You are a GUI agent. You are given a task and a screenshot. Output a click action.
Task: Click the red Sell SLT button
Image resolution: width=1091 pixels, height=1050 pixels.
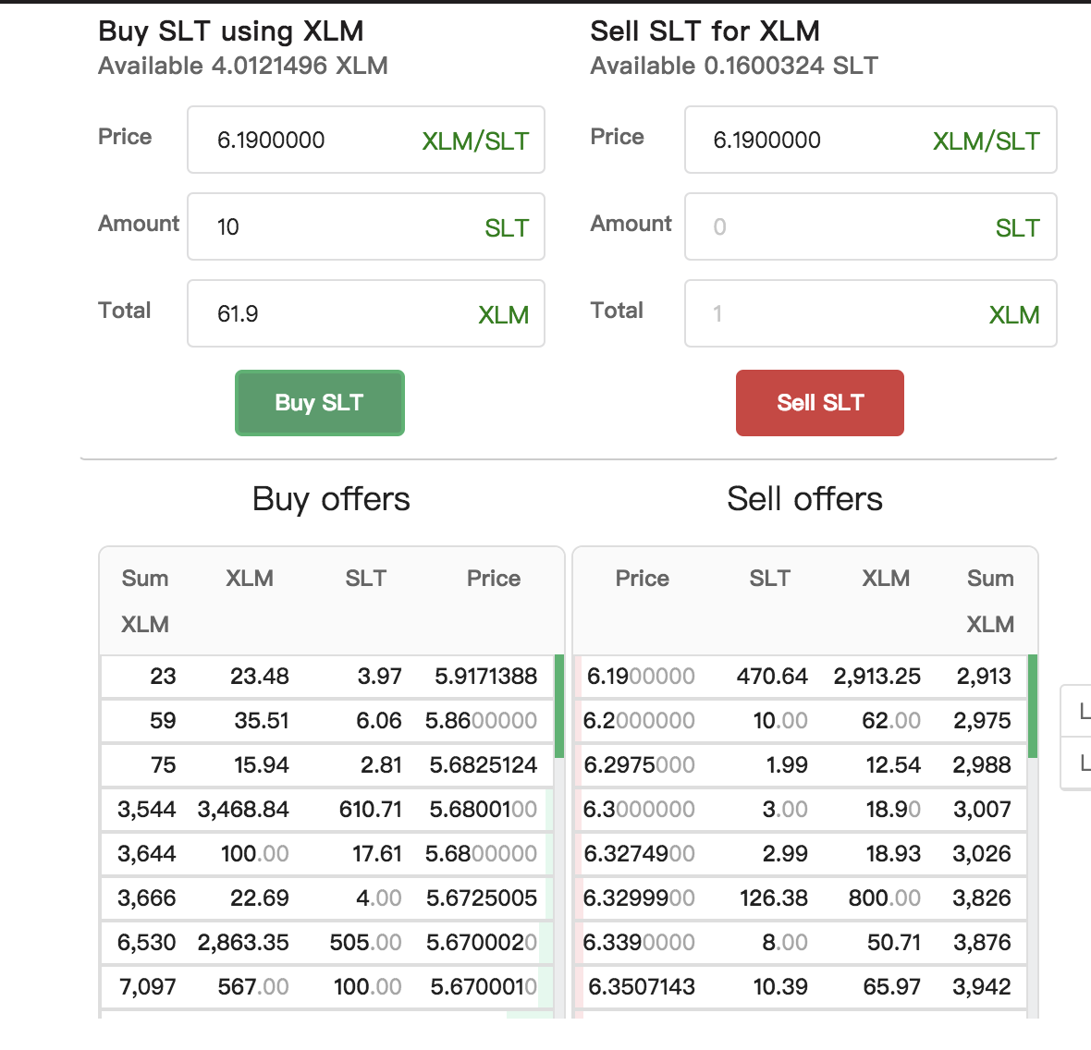(819, 403)
